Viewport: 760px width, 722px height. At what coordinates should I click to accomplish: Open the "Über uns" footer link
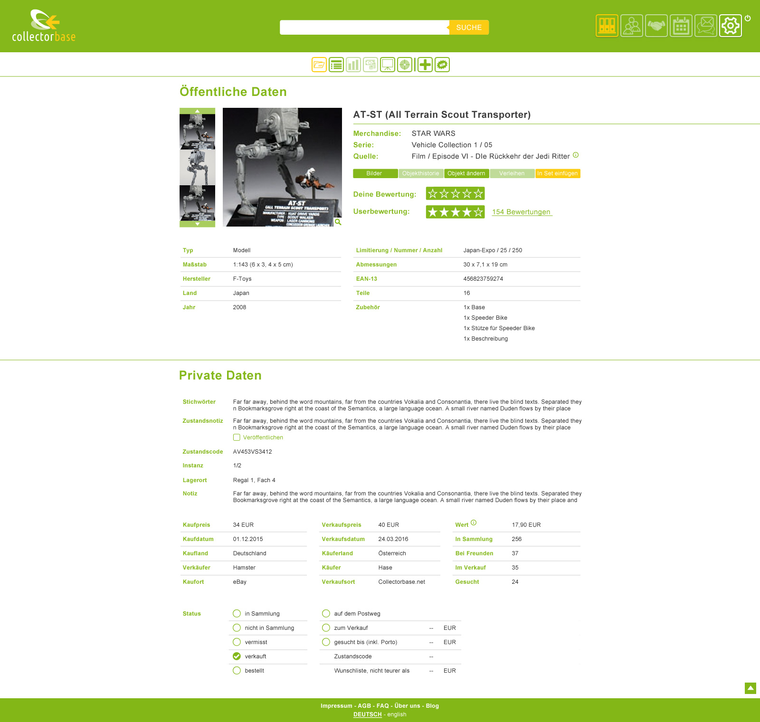407,706
